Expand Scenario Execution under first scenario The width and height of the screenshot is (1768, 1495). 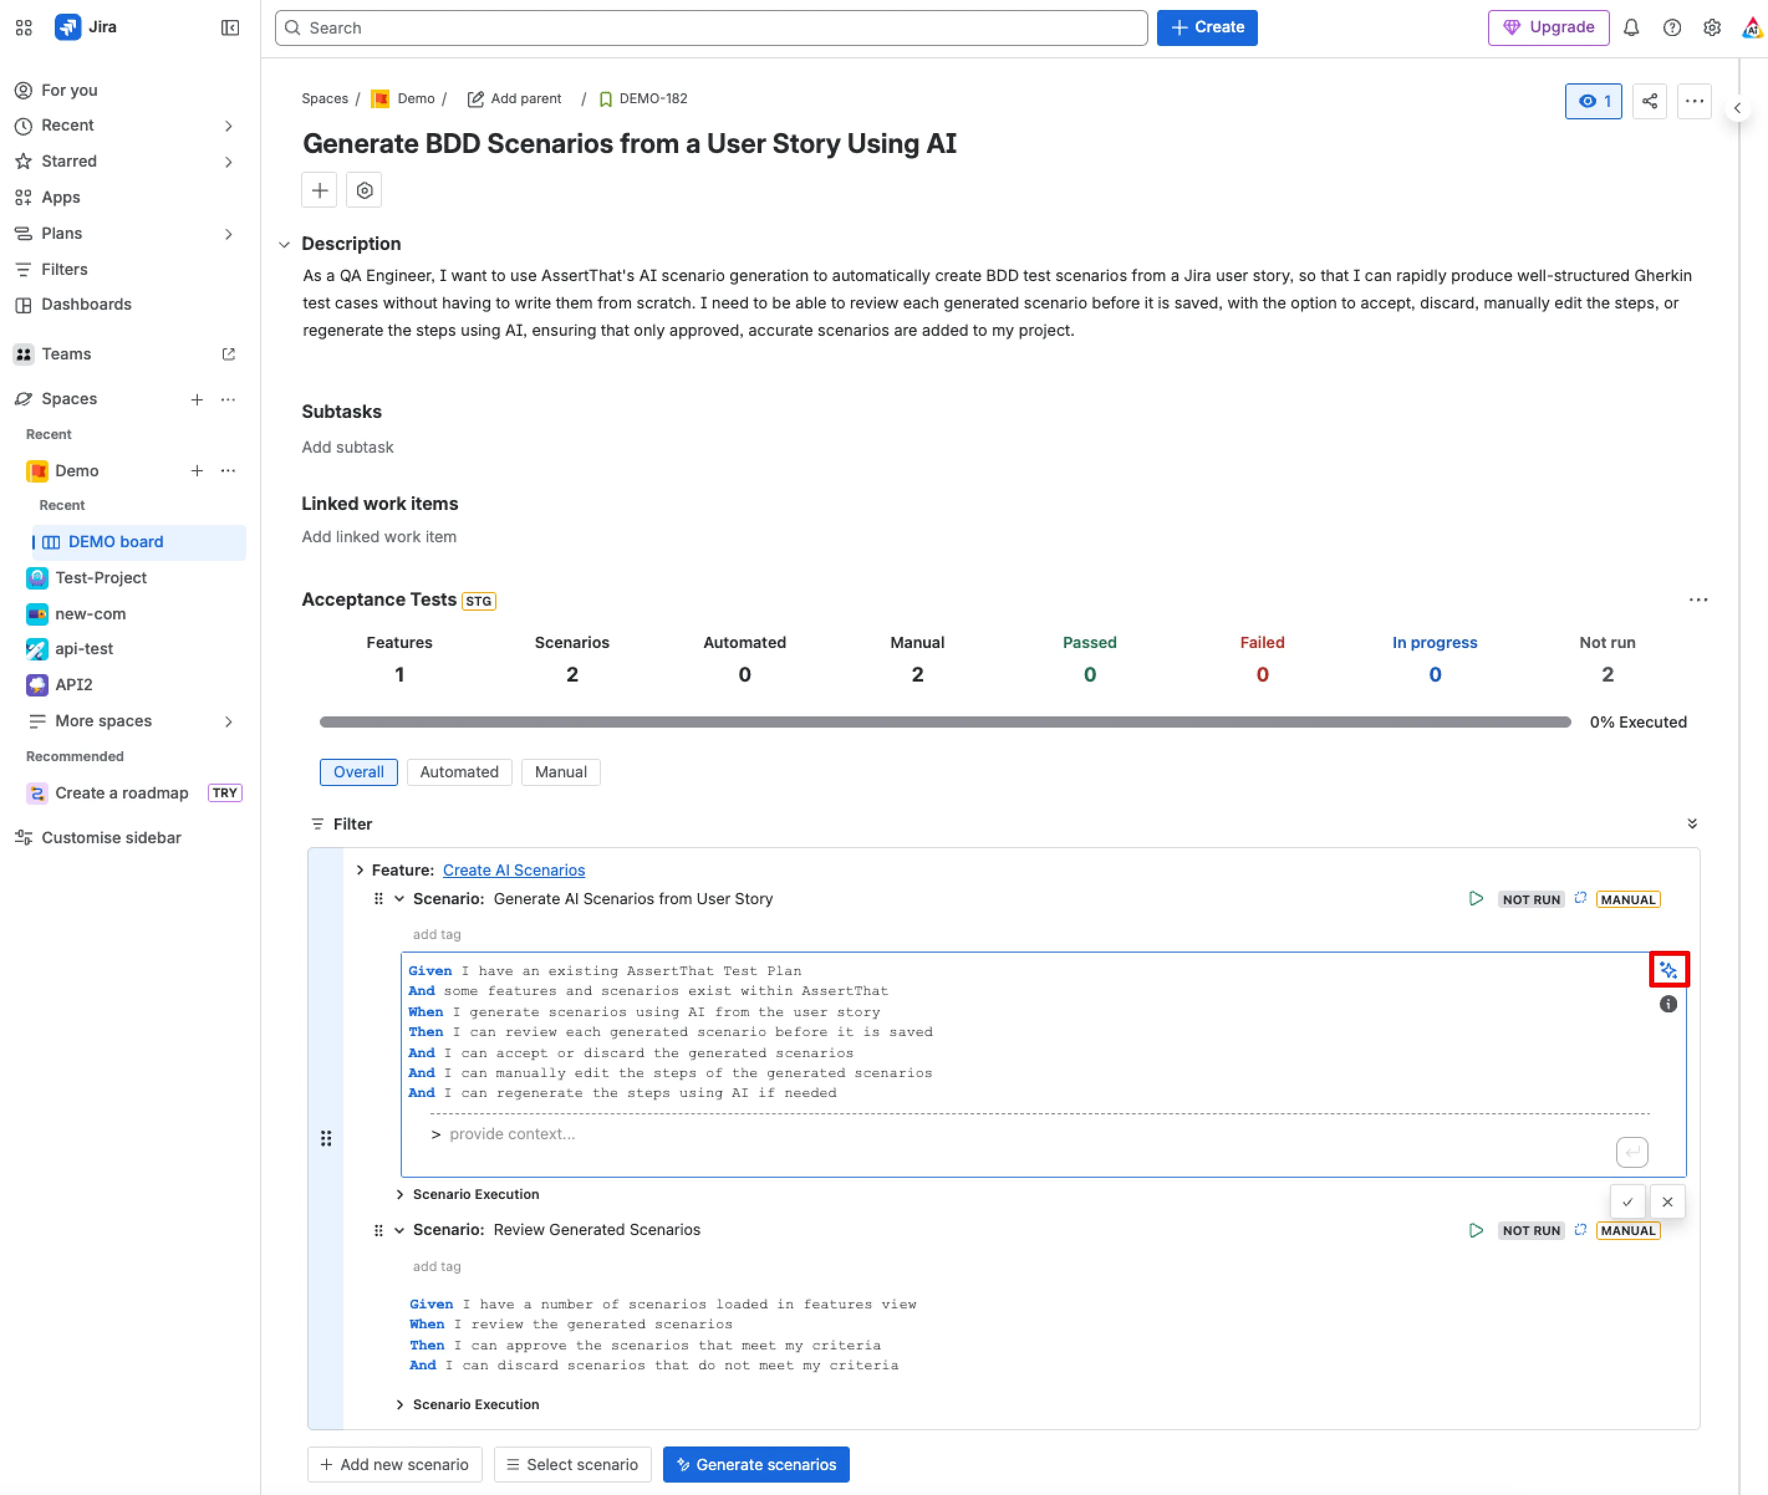coord(399,1194)
